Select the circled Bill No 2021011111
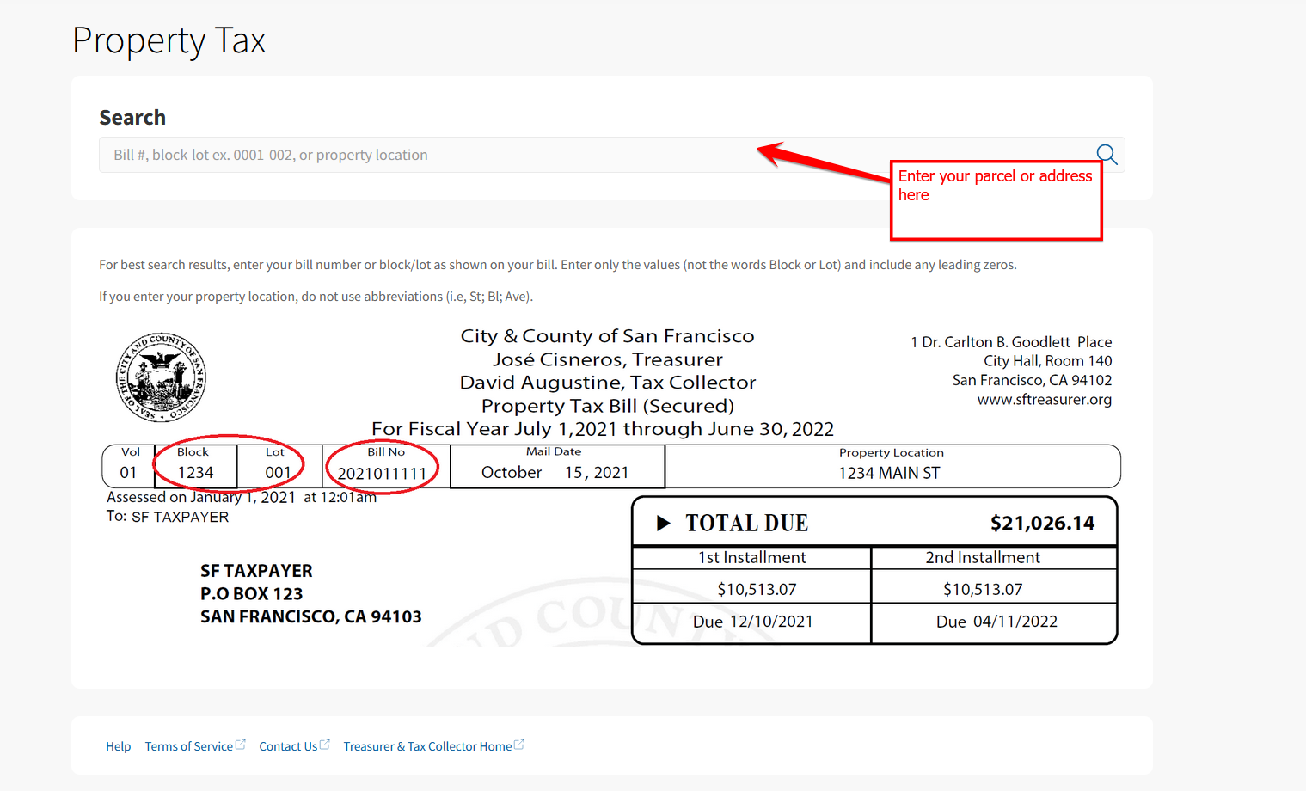Screen dimensions: 1306x791 382,473
